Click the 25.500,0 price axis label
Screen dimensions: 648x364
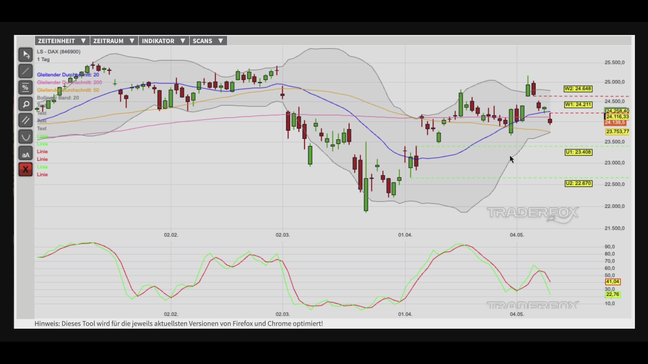pyautogui.click(x=614, y=62)
